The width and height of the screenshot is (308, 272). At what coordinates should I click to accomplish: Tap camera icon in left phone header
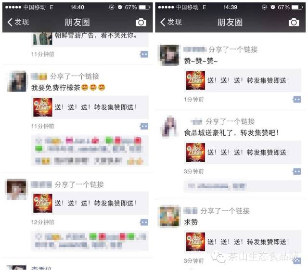pyautogui.click(x=141, y=22)
